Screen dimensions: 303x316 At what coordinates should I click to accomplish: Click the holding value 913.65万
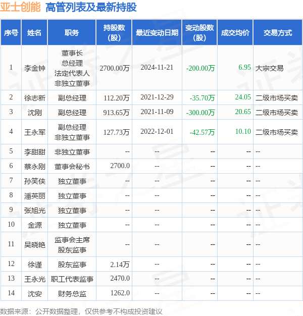click(116, 113)
